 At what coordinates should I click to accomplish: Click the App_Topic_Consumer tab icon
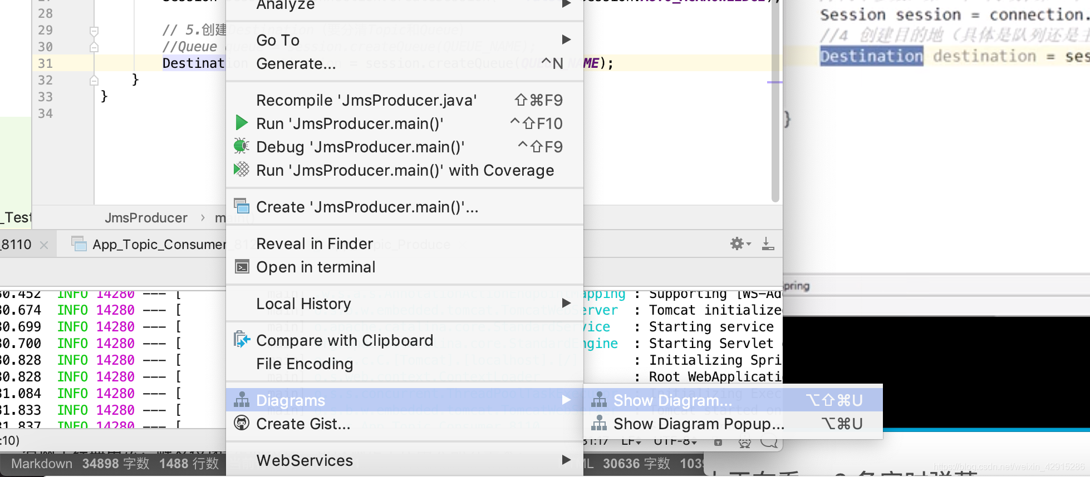tap(79, 244)
